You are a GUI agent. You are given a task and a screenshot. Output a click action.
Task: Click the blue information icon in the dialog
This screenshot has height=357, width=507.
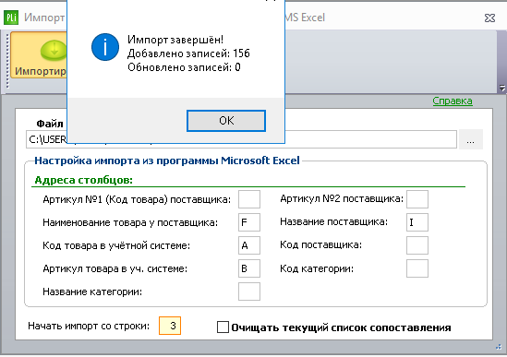105,47
